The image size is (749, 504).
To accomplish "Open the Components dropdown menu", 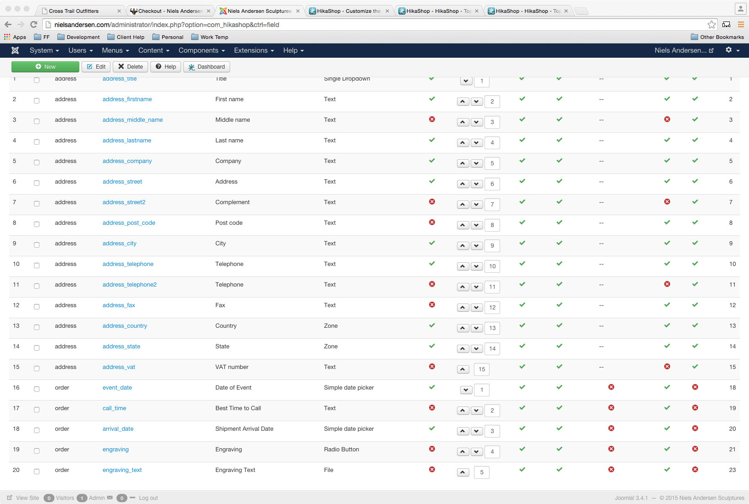I will tap(202, 50).
